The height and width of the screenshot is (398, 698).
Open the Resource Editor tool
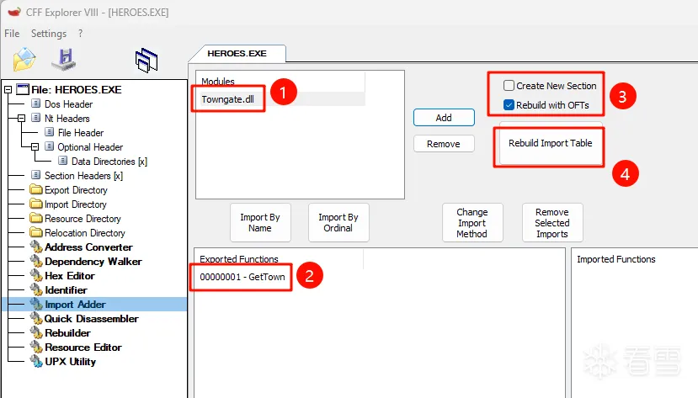(x=83, y=348)
